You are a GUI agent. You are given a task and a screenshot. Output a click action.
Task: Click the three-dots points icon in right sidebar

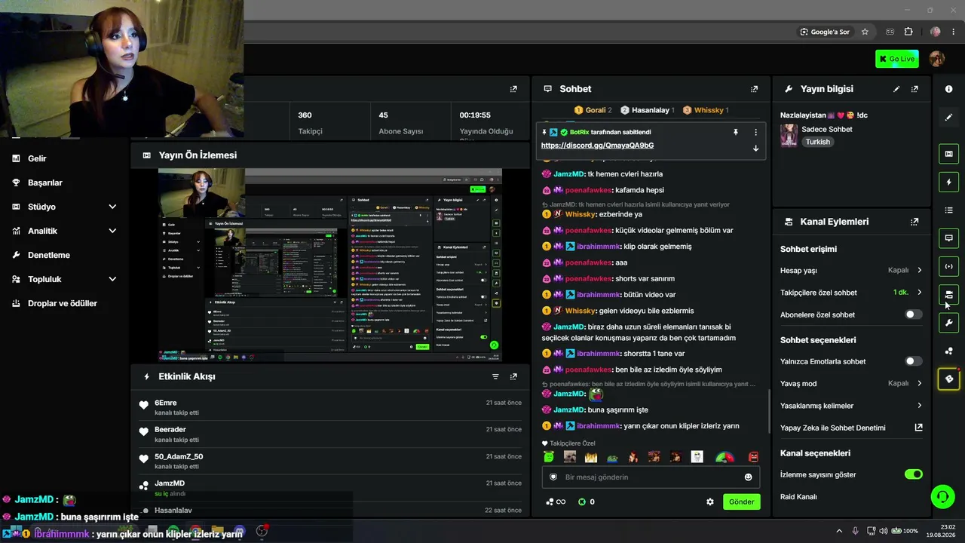click(949, 351)
